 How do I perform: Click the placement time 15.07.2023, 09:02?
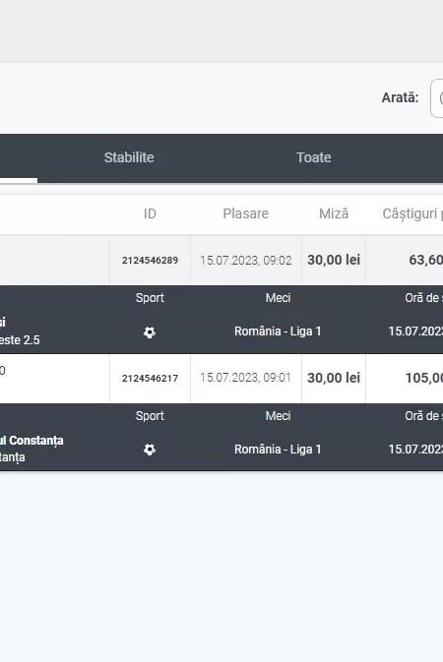pyautogui.click(x=245, y=260)
